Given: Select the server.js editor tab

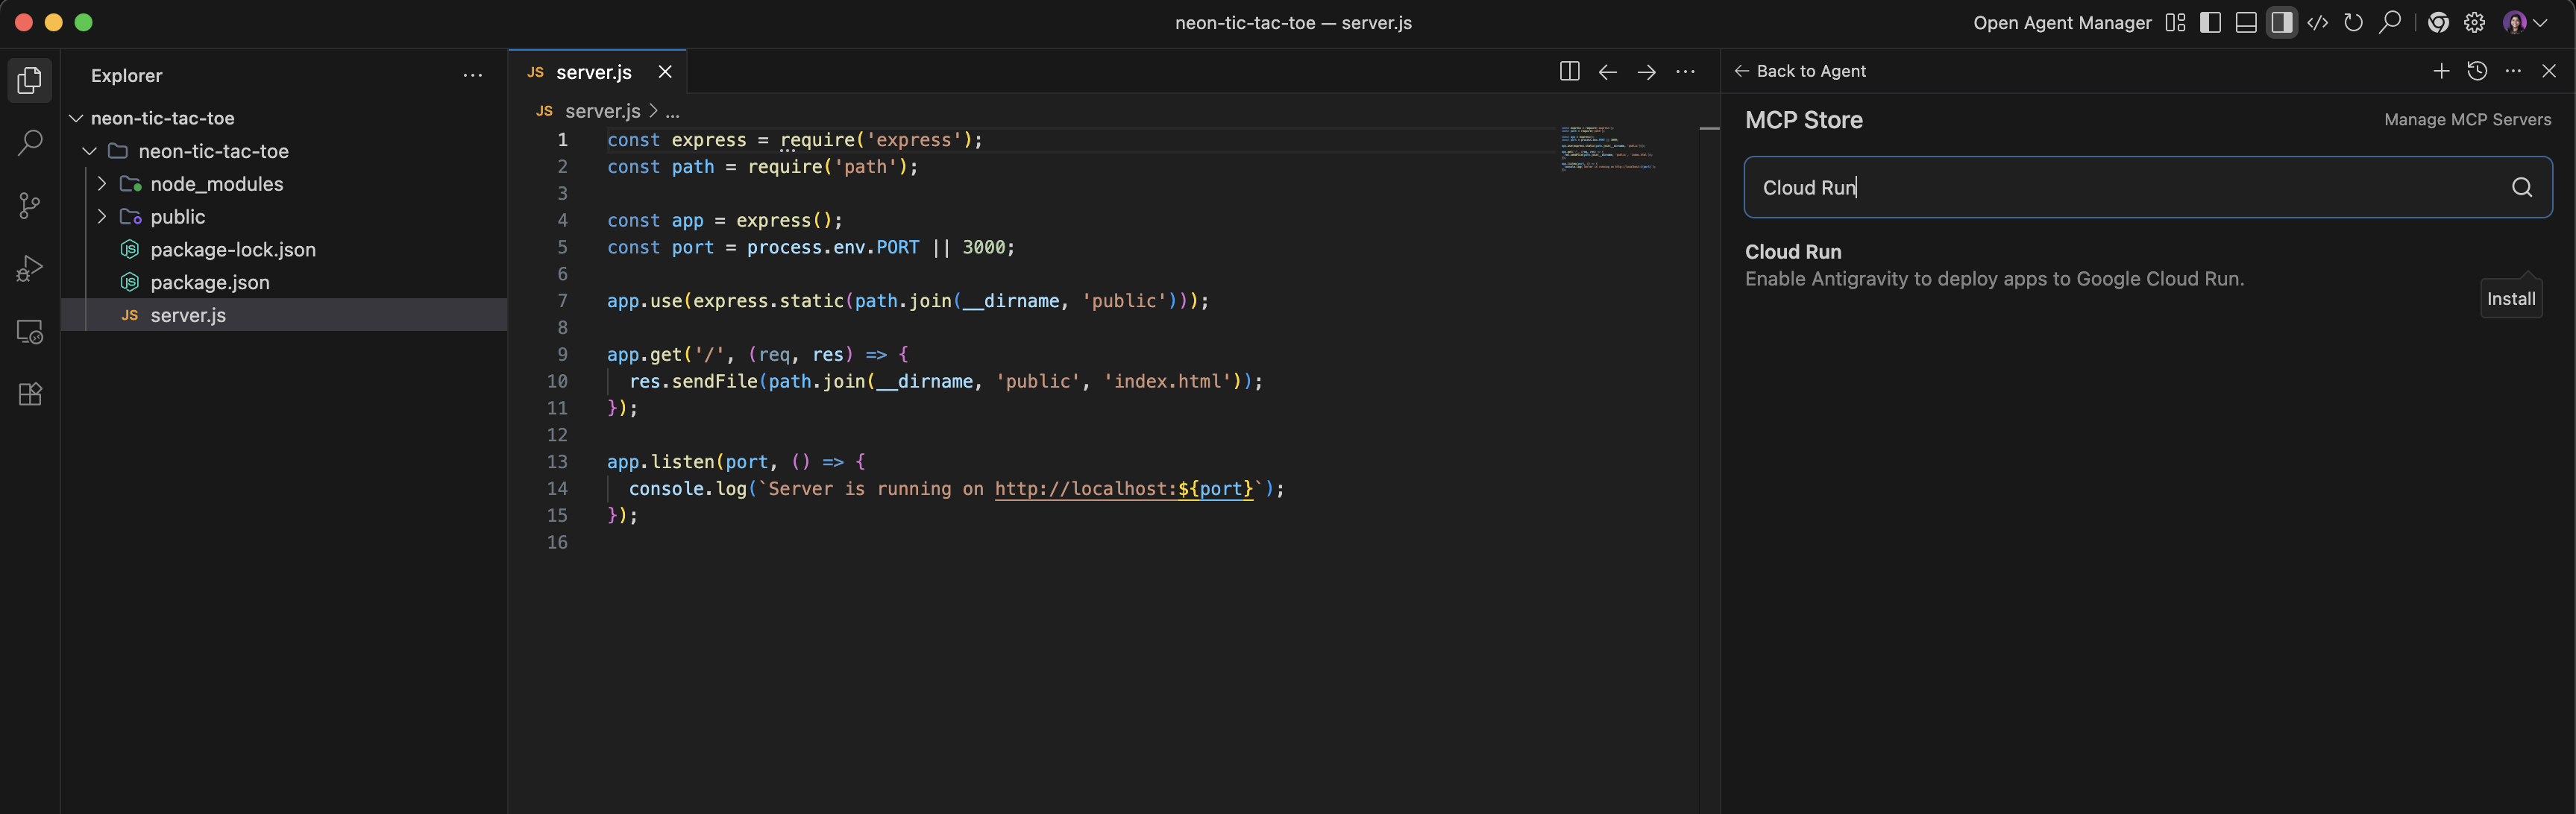Looking at the screenshot, I should point(594,71).
